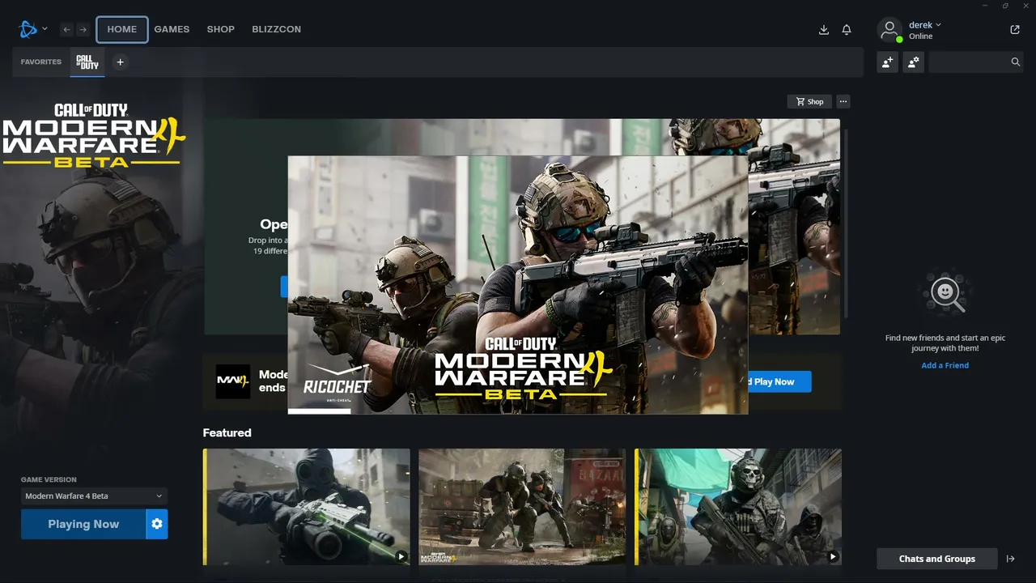This screenshot has height=583, width=1036.
Task: Click the GAME VERSION label
Action: [x=49, y=480]
